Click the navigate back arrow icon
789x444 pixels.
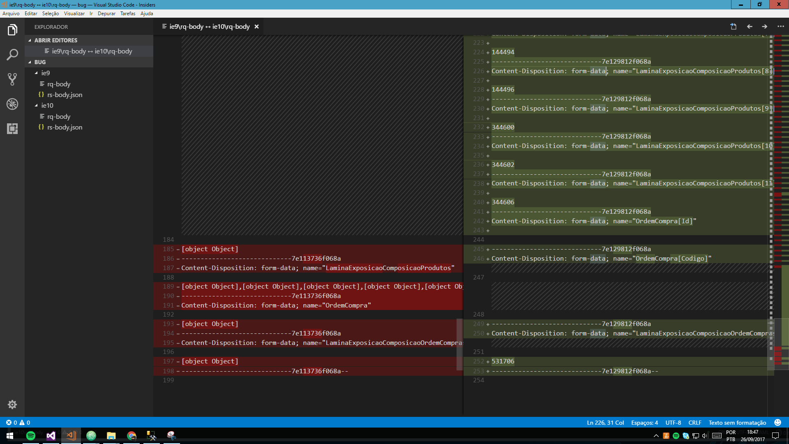click(750, 26)
